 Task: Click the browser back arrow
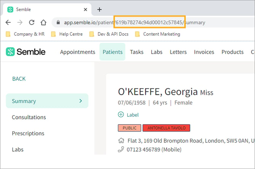tap(8, 22)
